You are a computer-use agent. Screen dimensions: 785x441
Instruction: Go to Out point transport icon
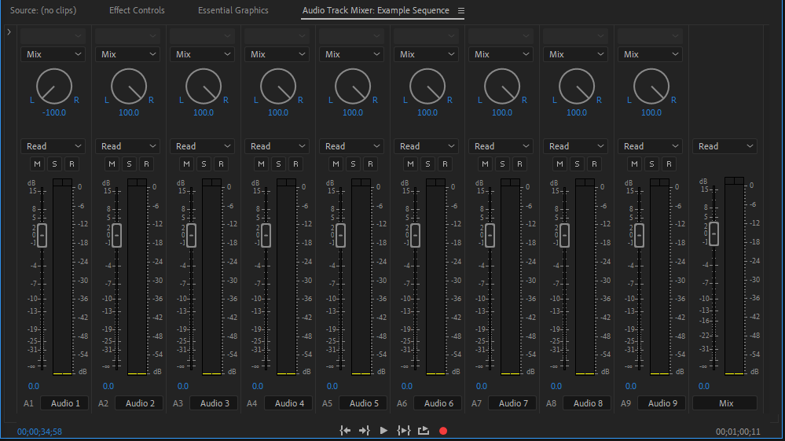tap(364, 431)
